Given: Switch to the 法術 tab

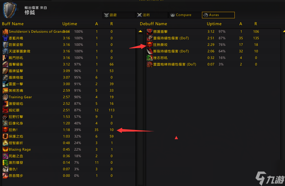Looking at the screenshot, I should 152,15.
